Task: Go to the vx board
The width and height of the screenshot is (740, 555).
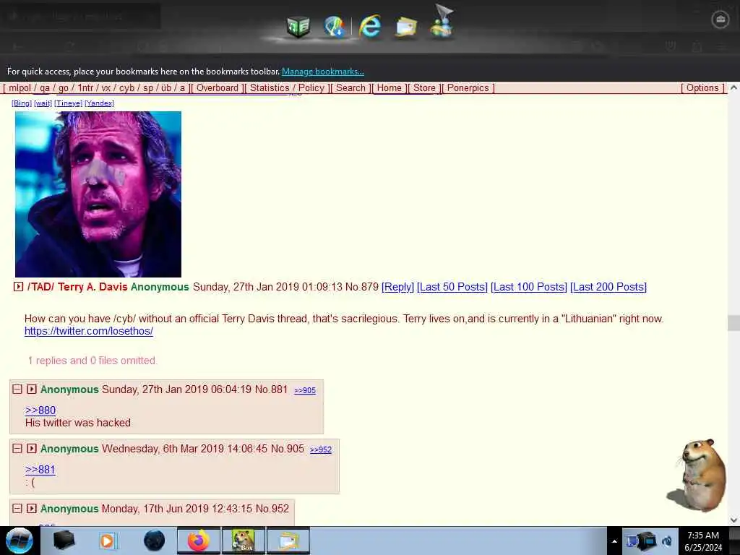Action: click(x=106, y=87)
